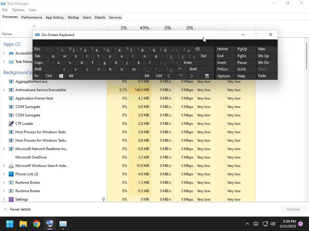This screenshot has height=231, width=309.
Task: Open the Windows Start menu
Action: click(x=10, y=224)
